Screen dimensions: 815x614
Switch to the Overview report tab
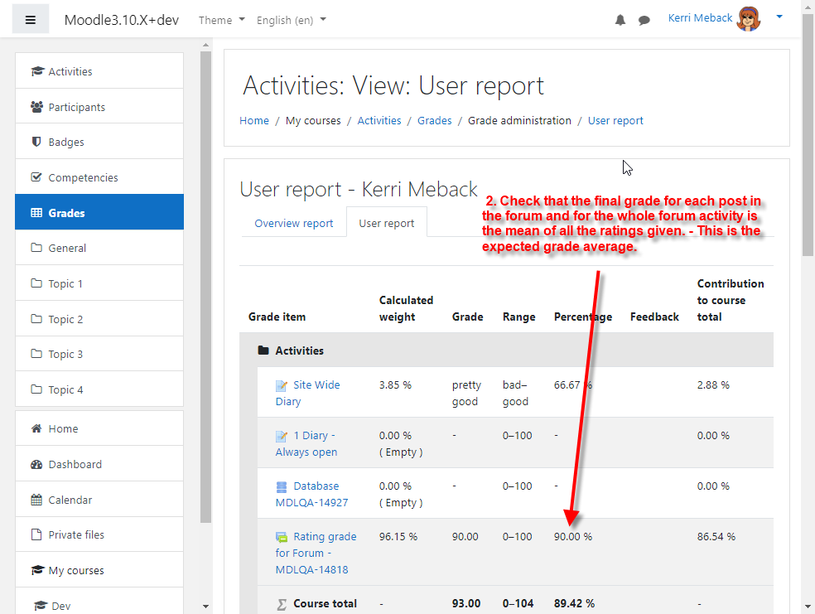(x=294, y=224)
